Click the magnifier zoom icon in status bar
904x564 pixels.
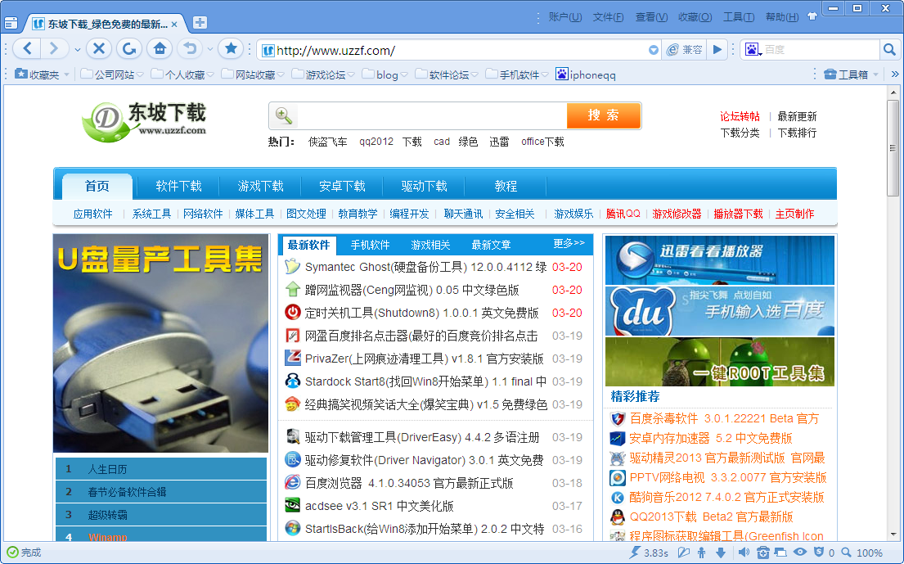tap(847, 553)
